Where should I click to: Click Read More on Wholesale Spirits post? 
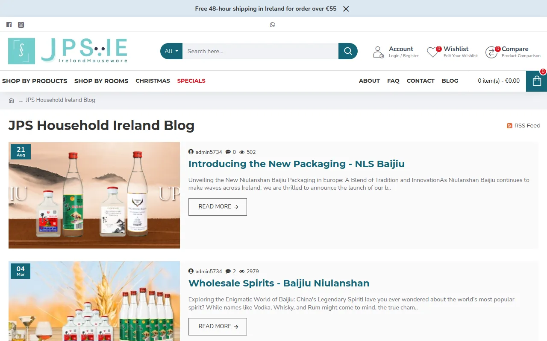(218, 327)
